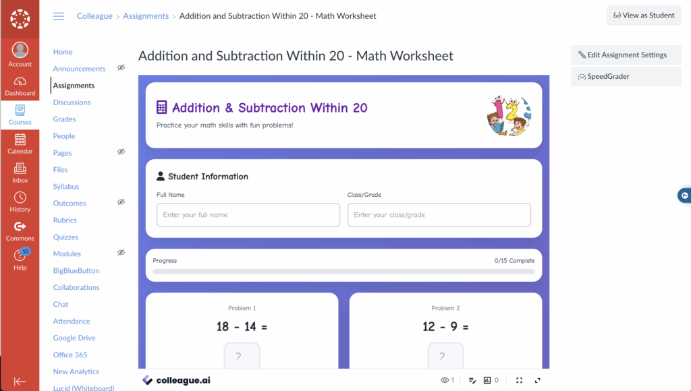The height and width of the screenshot is (391, 691).
Task: Click hidden-eye icon beside Announcements
Action: [121, 68]
